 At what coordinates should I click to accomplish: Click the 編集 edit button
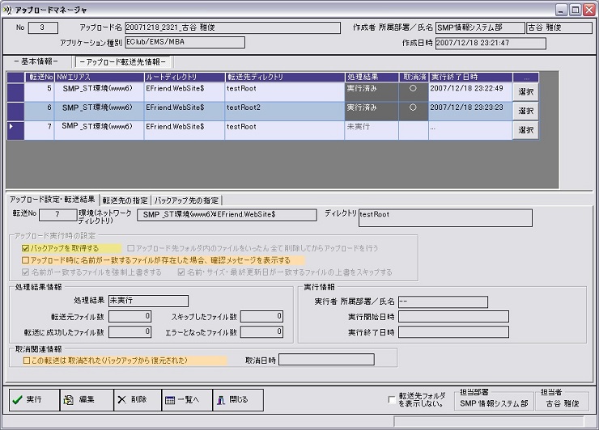tap(87, 400)
